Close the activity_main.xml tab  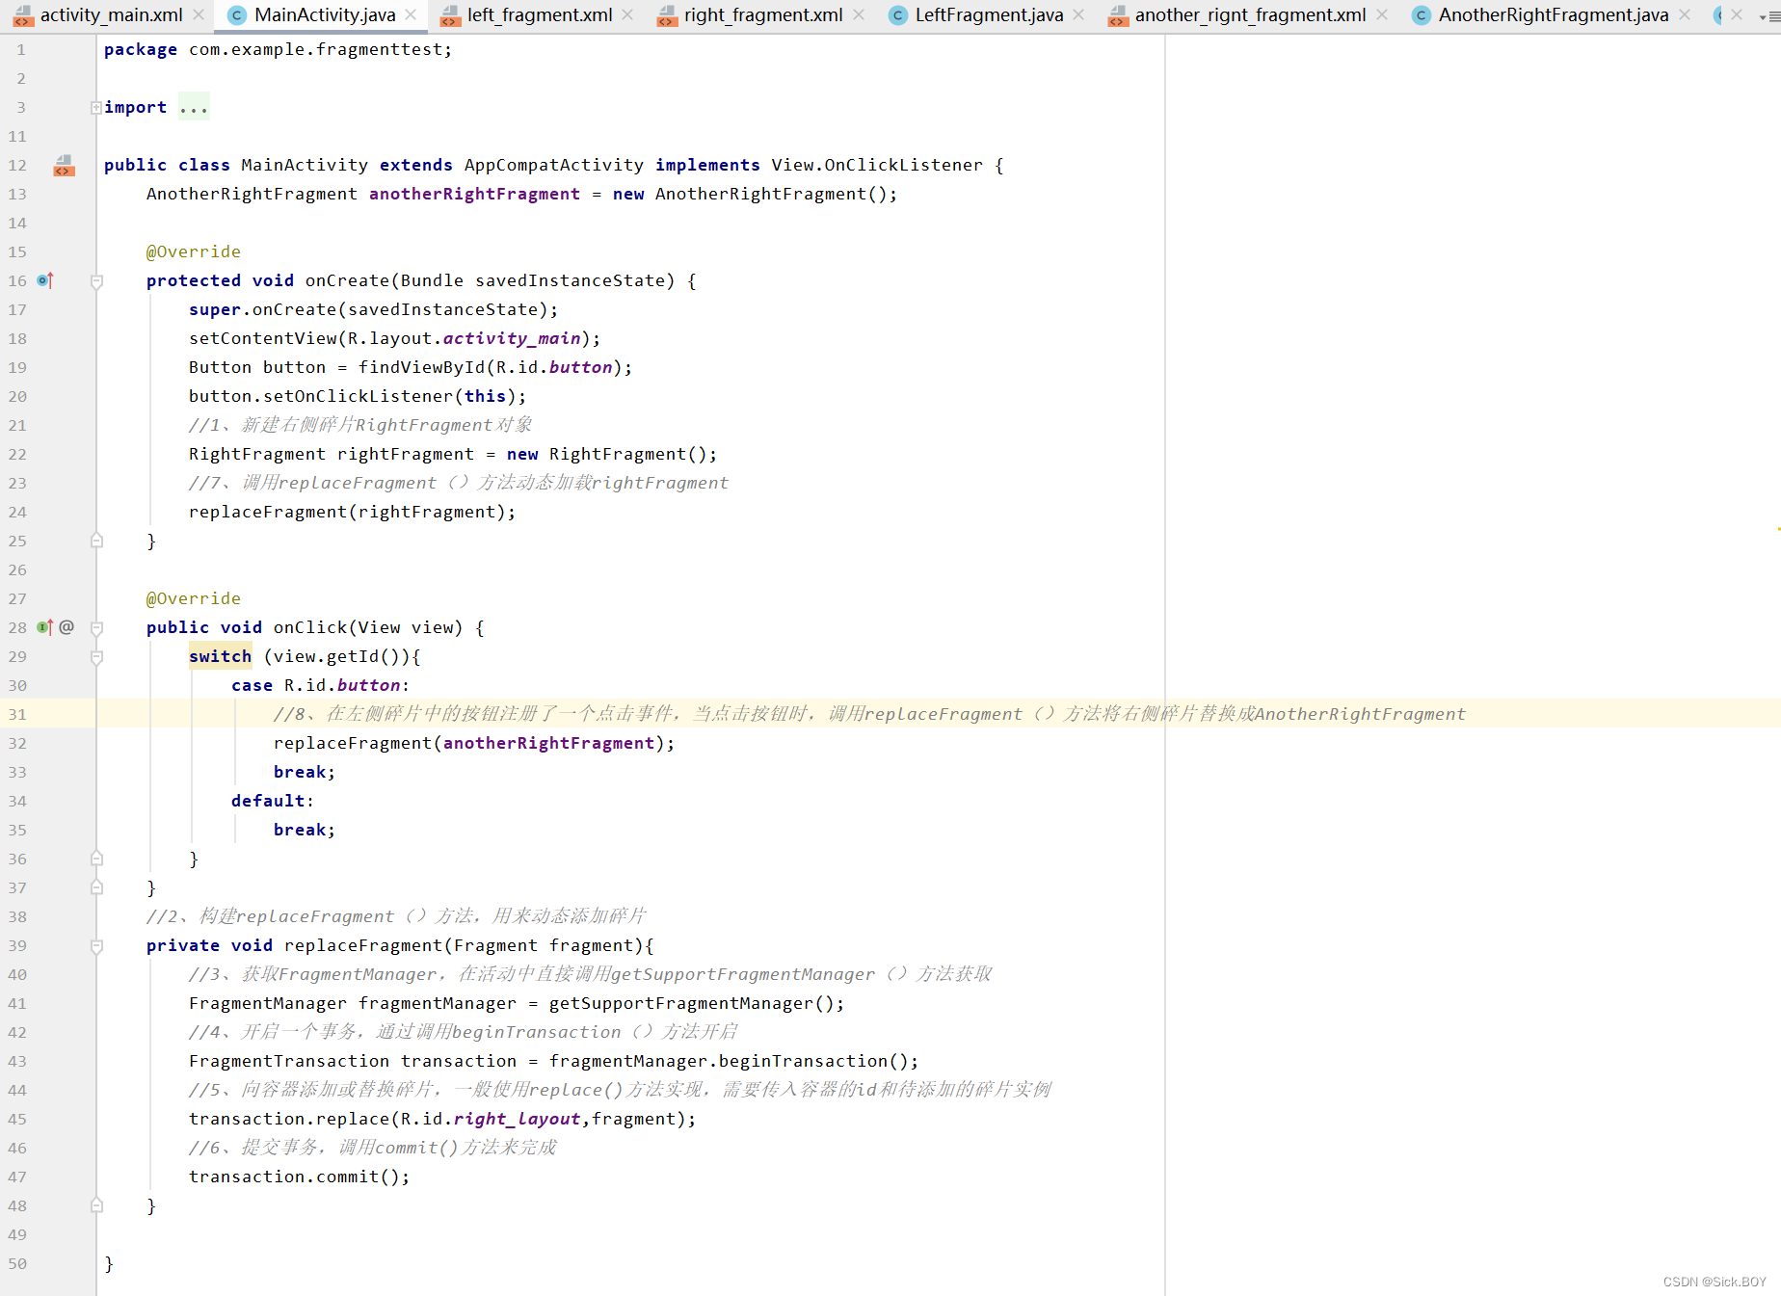[x=199, y=14]
